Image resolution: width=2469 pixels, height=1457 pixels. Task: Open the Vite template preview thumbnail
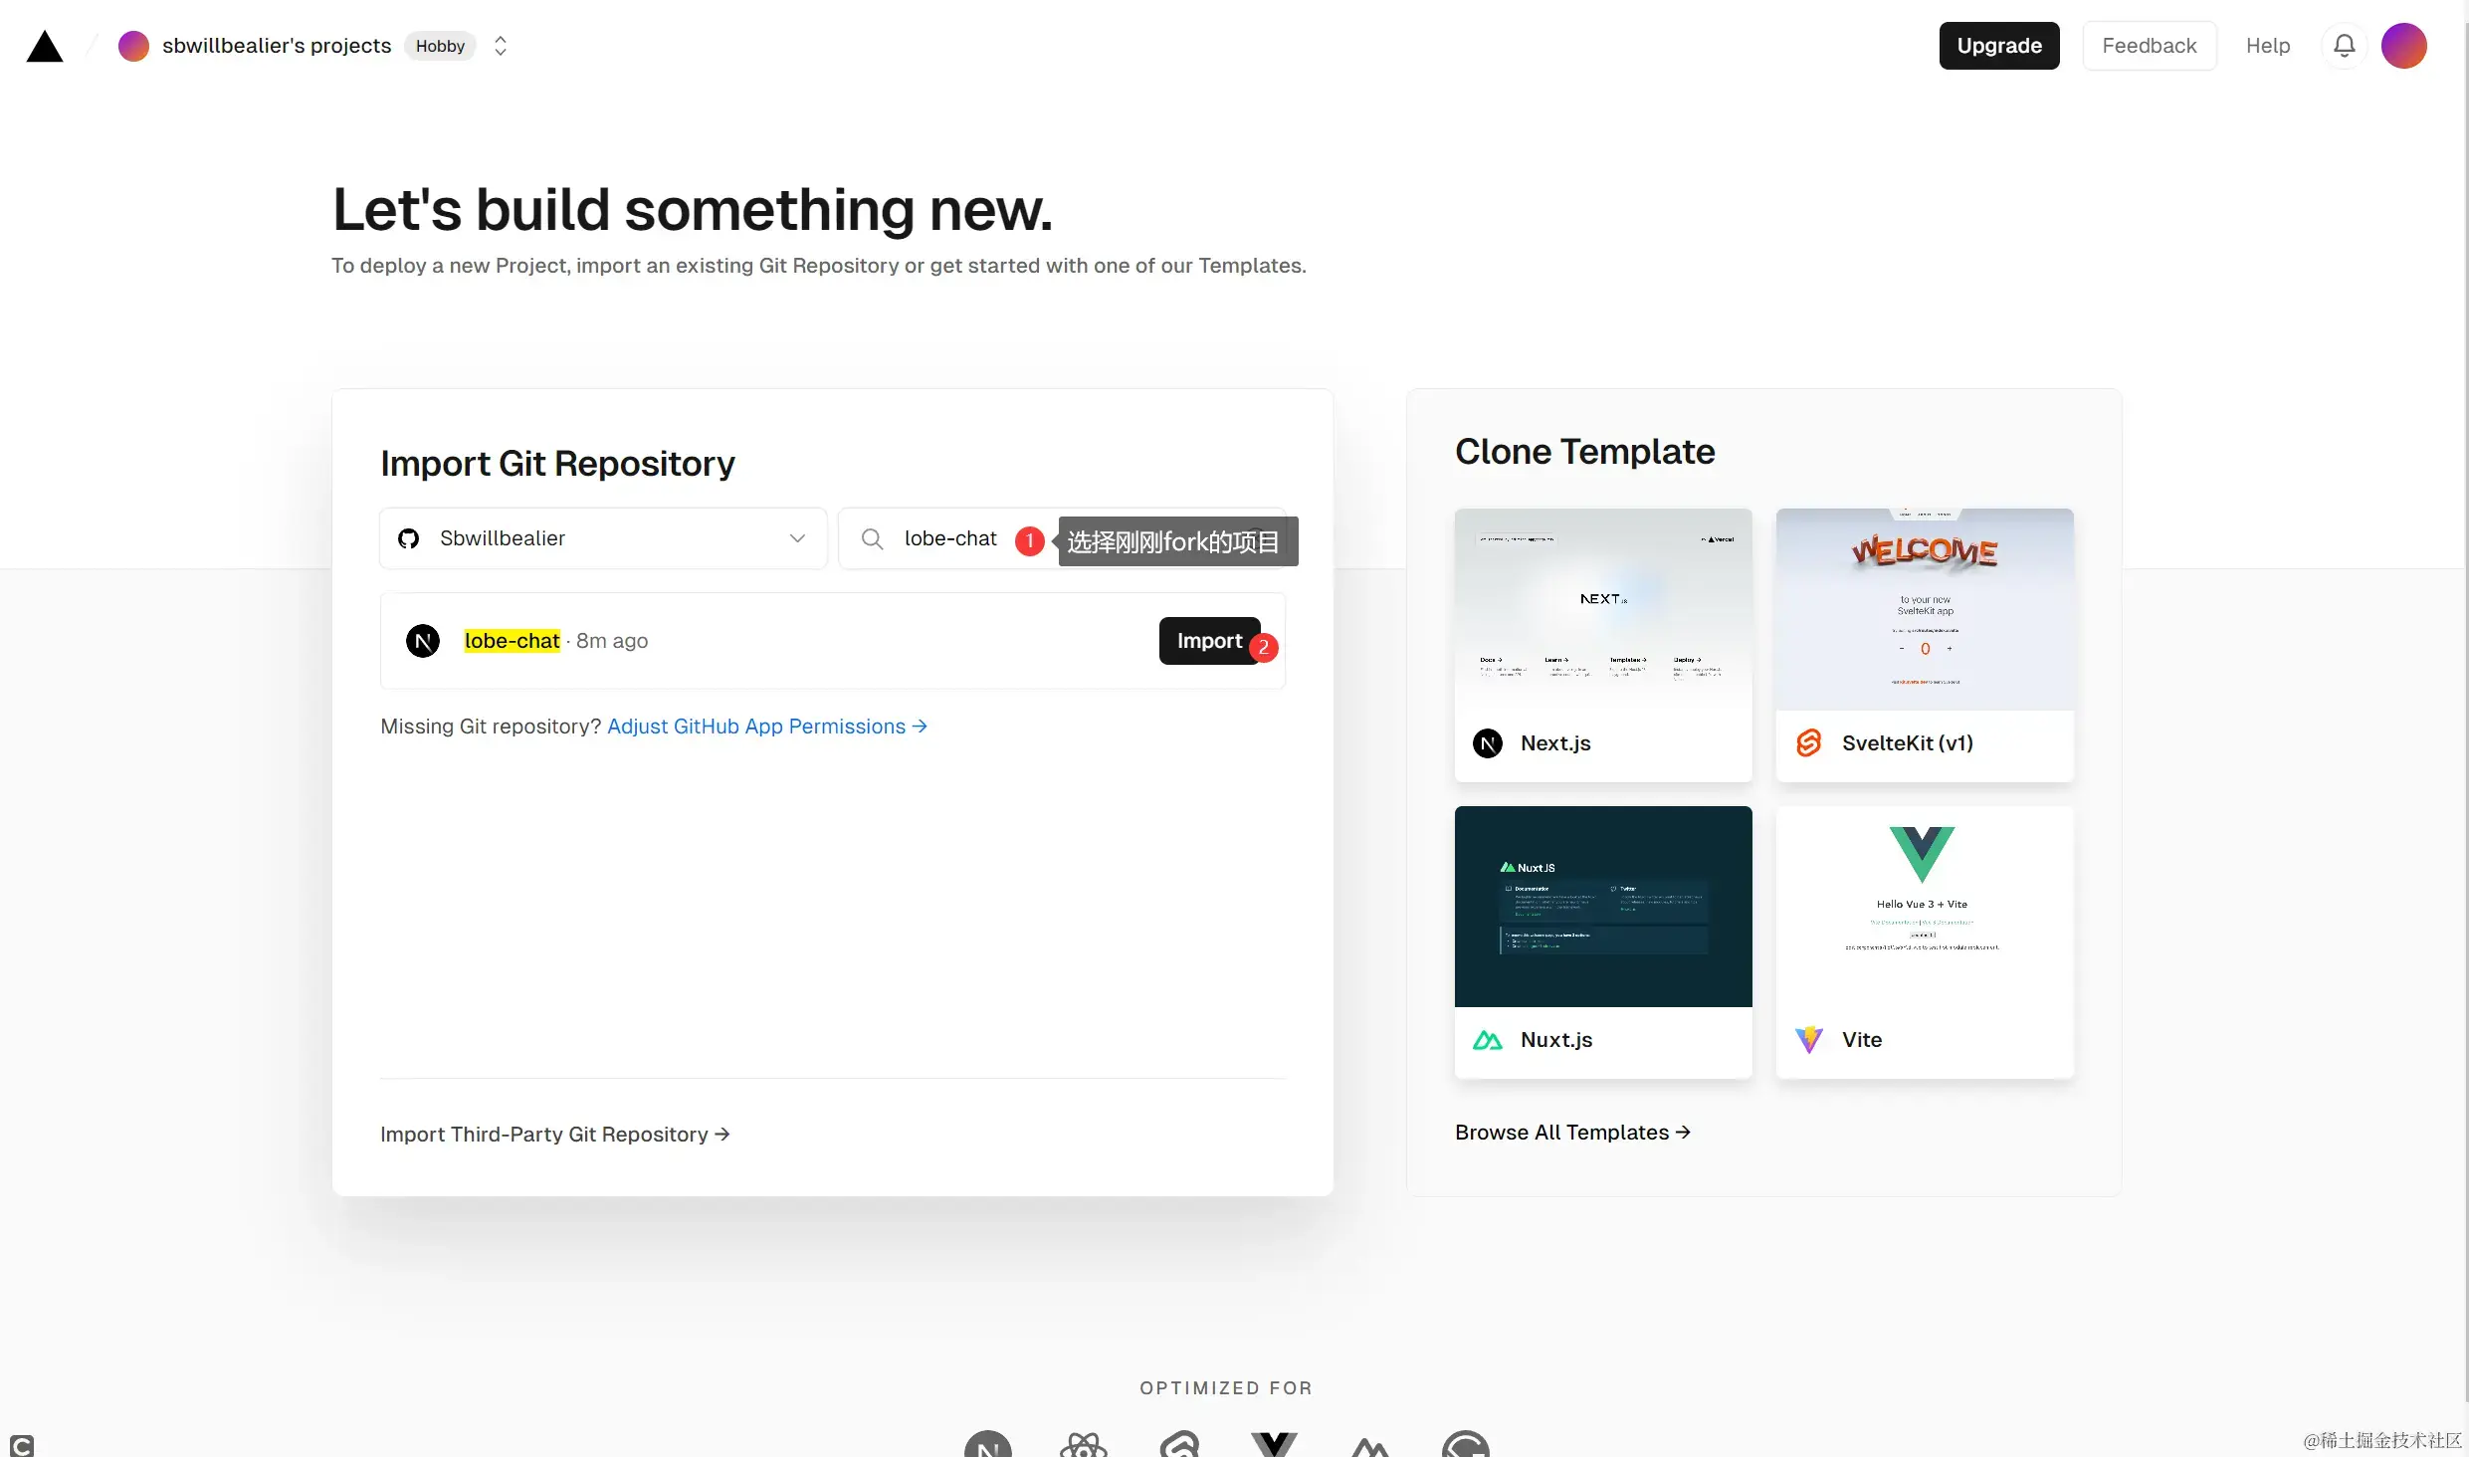tap(1925, 907)
